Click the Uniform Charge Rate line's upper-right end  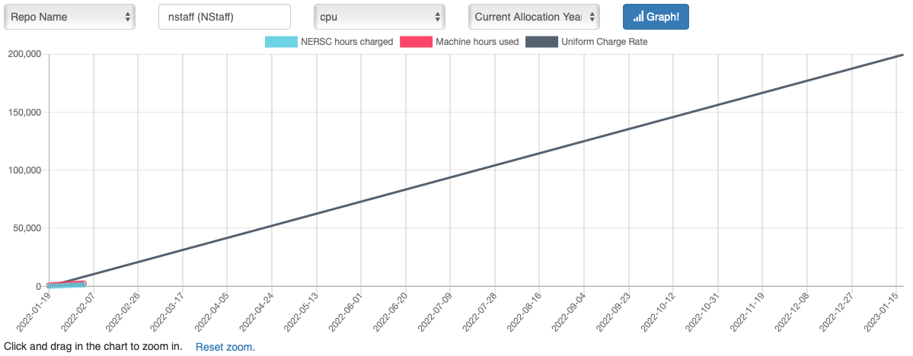click(x=902, y=55)
